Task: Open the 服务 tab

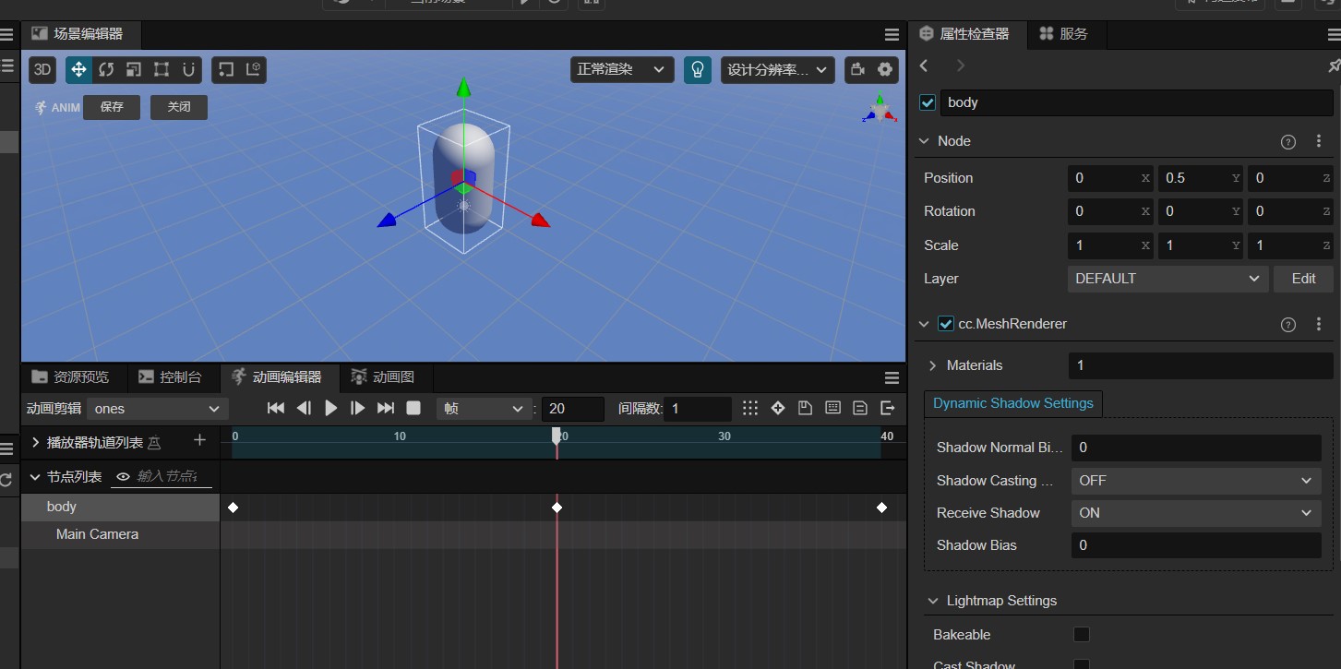Action: [1063, 34]
